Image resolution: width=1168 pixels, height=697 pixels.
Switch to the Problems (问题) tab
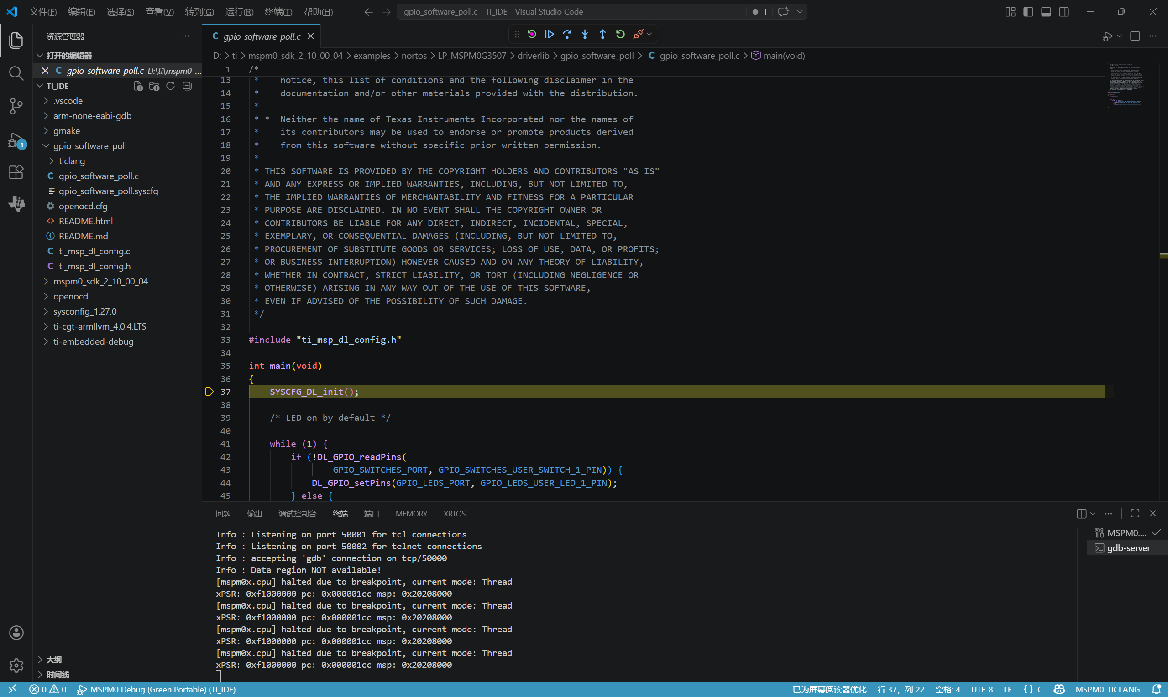223,514
